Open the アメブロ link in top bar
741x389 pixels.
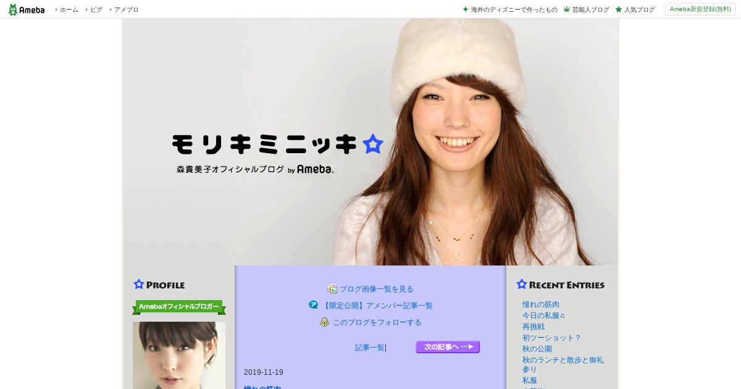(127, 10)
